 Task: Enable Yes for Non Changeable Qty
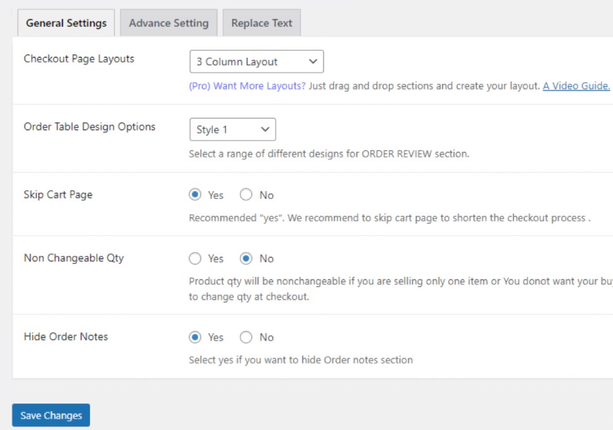click(x=195, y=259)
